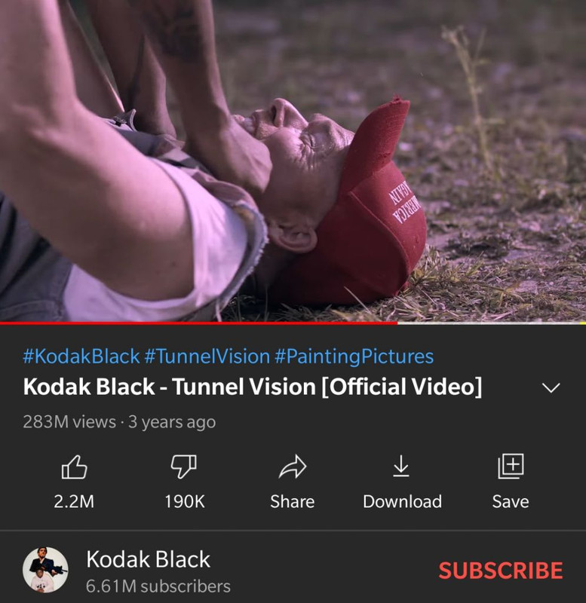Tap the 190K dislikes count label

184,501
